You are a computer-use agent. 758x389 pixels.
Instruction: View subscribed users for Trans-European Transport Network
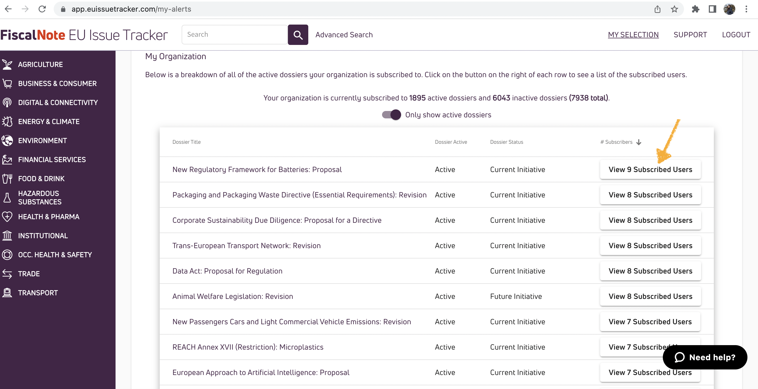click(x=650, y=246)
